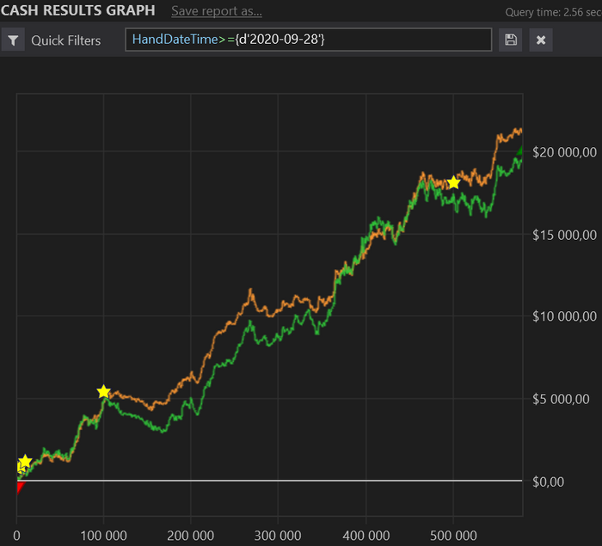Open the Save report as... link
The width and height of the screenshot is (602, 546).
(x=217, y=11)
